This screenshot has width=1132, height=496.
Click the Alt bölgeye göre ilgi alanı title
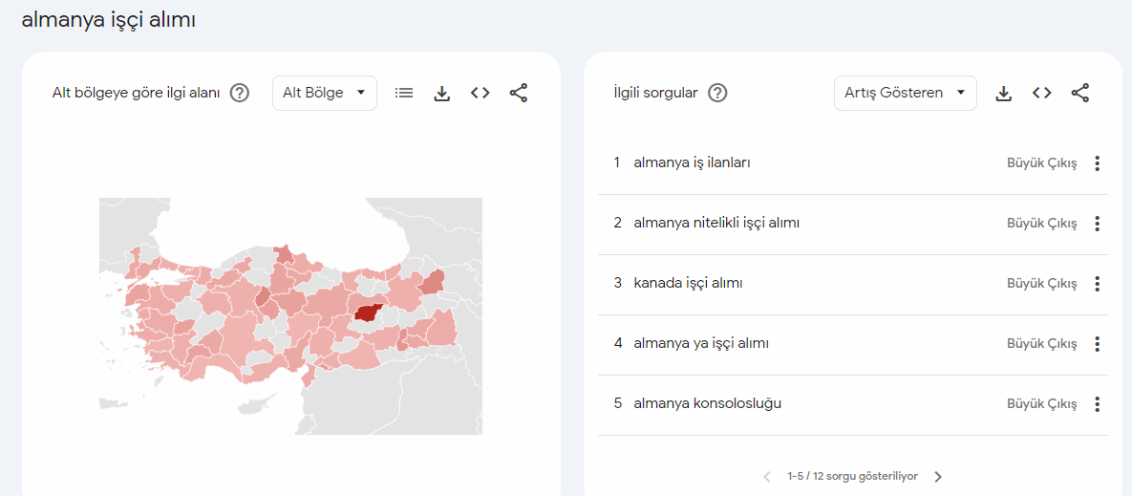(x=136, y=93)
